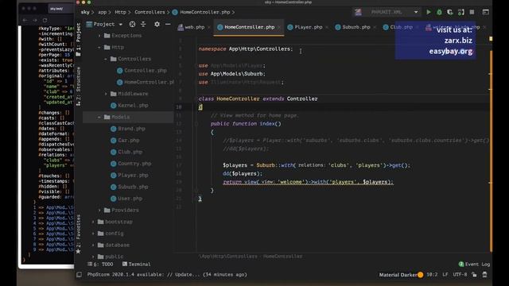The image size is (509, 286).
Task: Click the public function index() line
Action: pos(246,124)
